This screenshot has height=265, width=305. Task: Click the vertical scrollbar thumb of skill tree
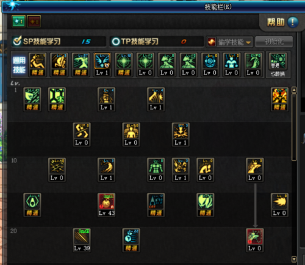click(294, 127)
